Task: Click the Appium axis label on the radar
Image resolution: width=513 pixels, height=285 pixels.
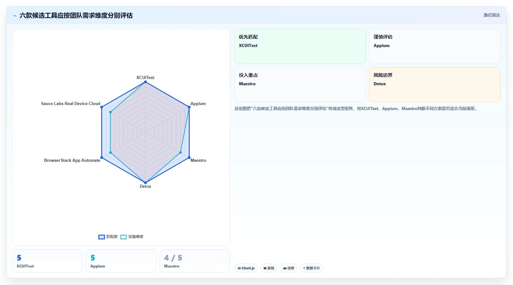Action: (198, 103)
